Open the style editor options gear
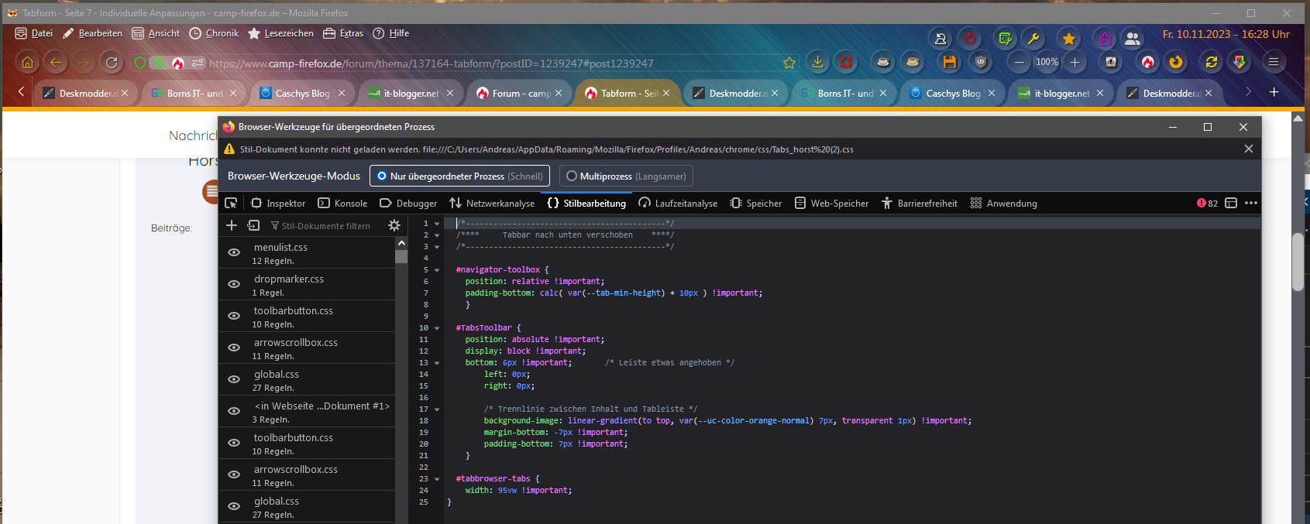The image size is (1310, 524). point(394,225)
